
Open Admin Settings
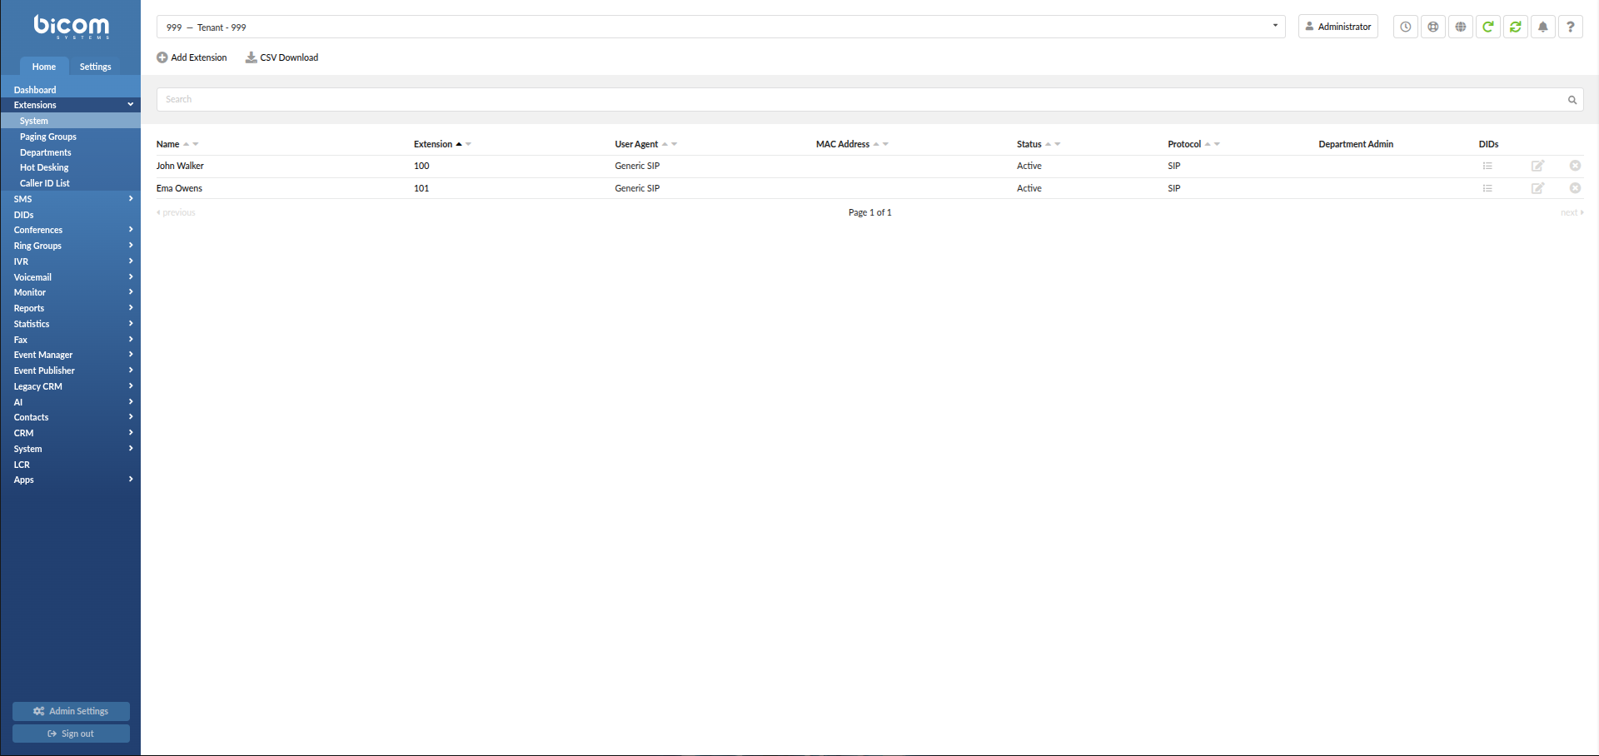tap(71, 711)
